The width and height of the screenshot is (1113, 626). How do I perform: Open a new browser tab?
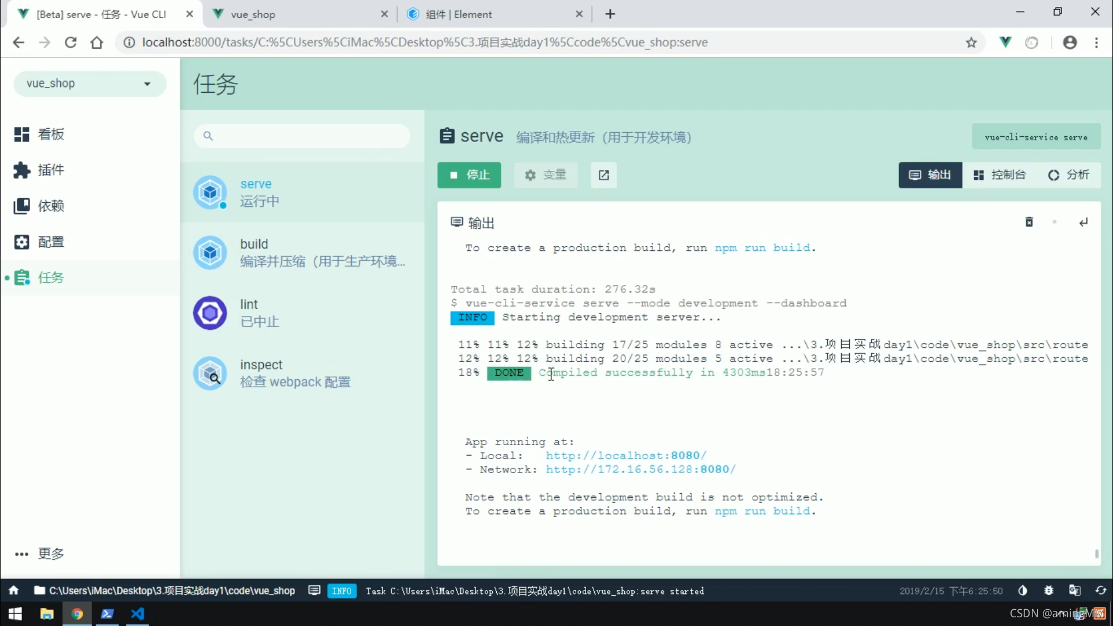point(610,14)
